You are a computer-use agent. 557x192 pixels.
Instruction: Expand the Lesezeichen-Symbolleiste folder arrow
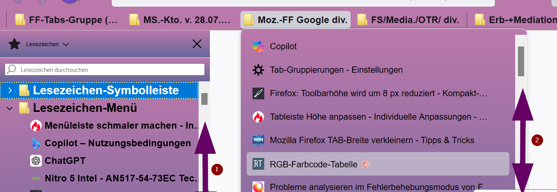pyautogui.click(x=10, y=90)
